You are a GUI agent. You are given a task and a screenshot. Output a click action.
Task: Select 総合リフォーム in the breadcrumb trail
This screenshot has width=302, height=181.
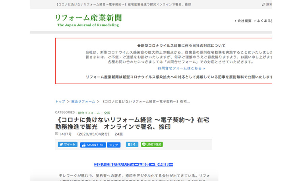(x=83, y=102)
